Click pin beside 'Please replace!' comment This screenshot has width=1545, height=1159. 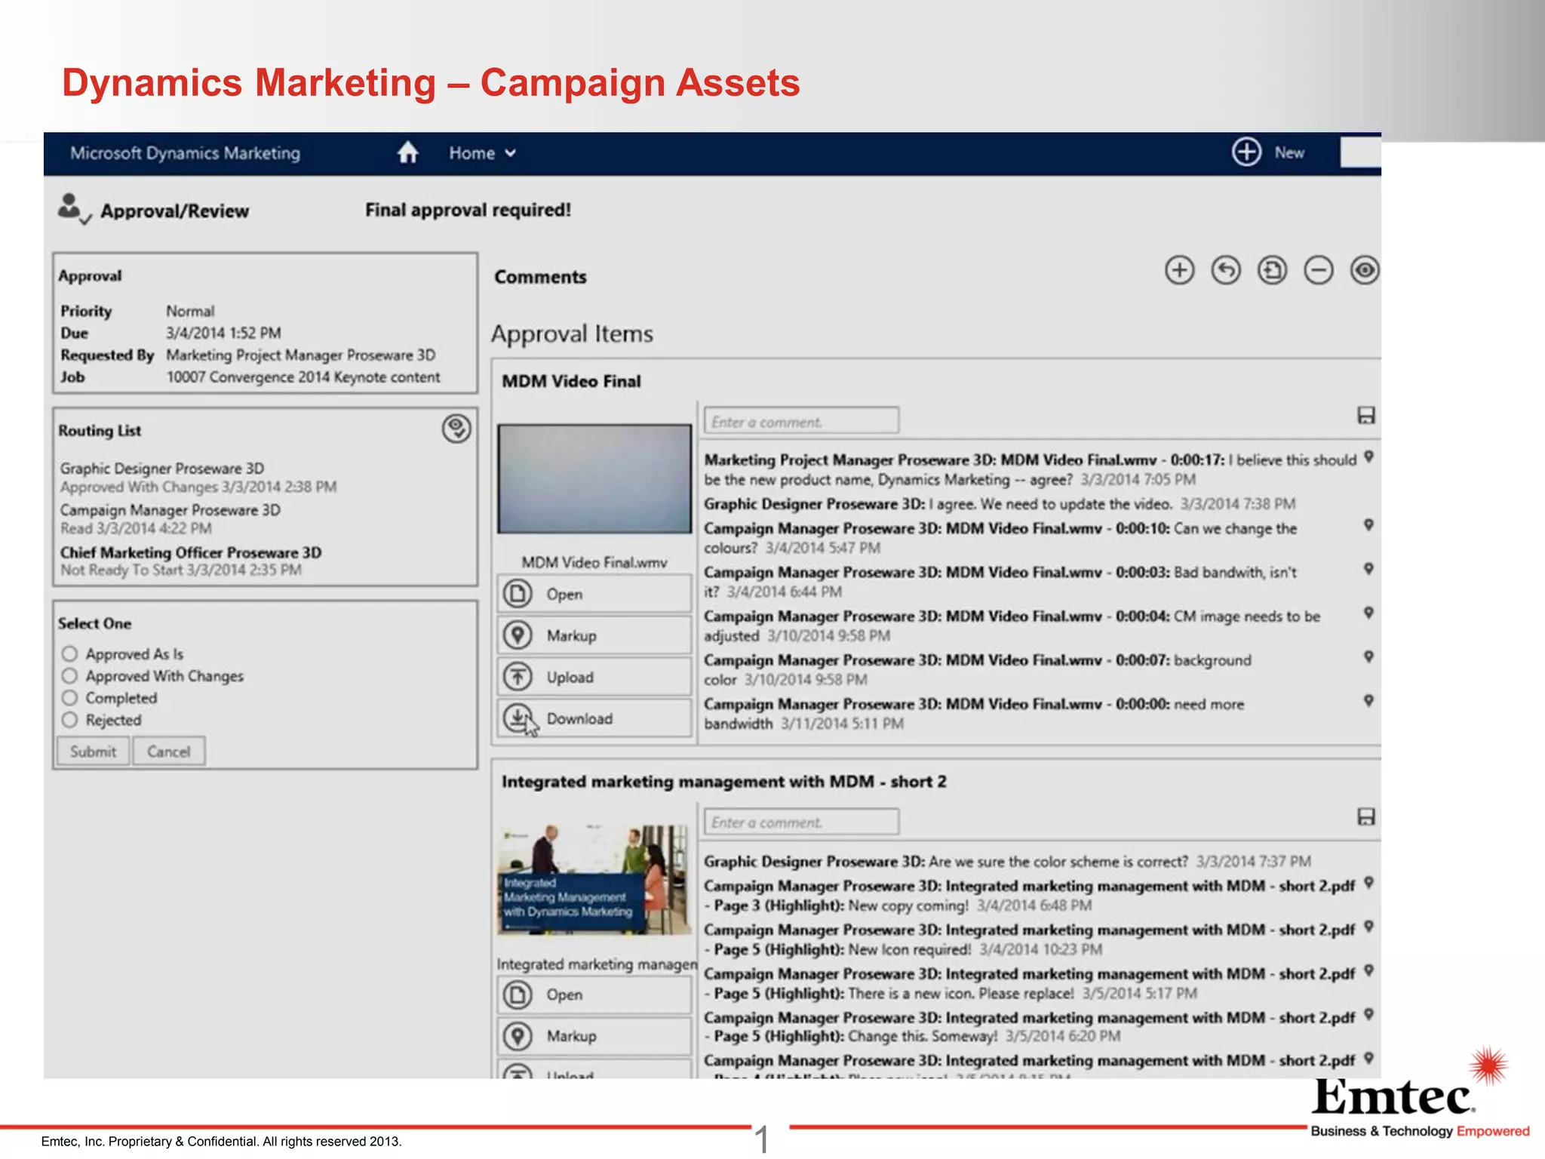1368,970
